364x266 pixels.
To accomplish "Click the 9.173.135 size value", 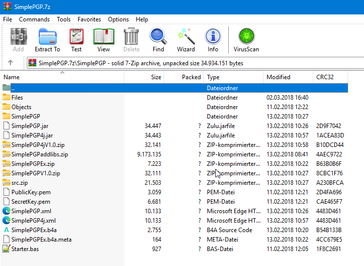I will (x=149, y=154).
